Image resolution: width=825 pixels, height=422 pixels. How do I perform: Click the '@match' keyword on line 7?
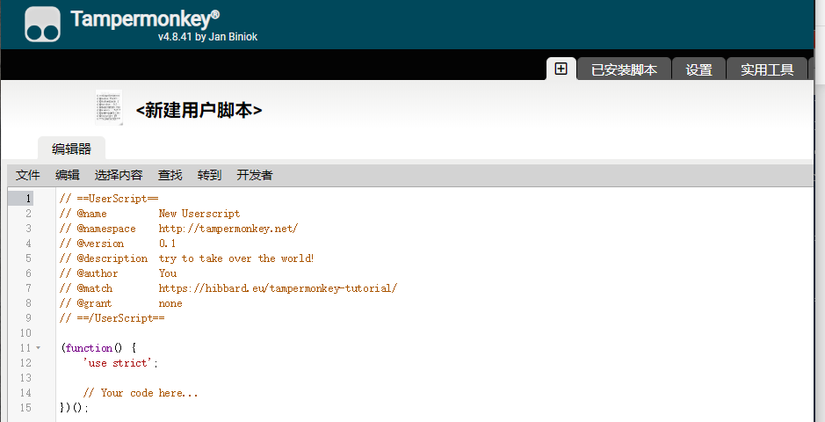[95, 288]
